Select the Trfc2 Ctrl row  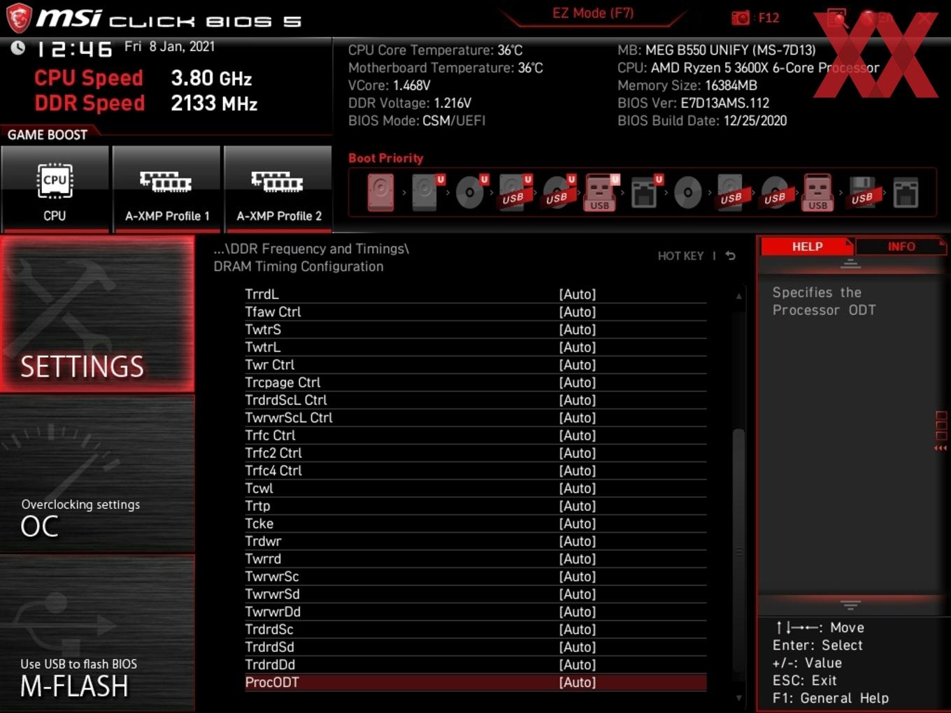(x=475, y=453)
